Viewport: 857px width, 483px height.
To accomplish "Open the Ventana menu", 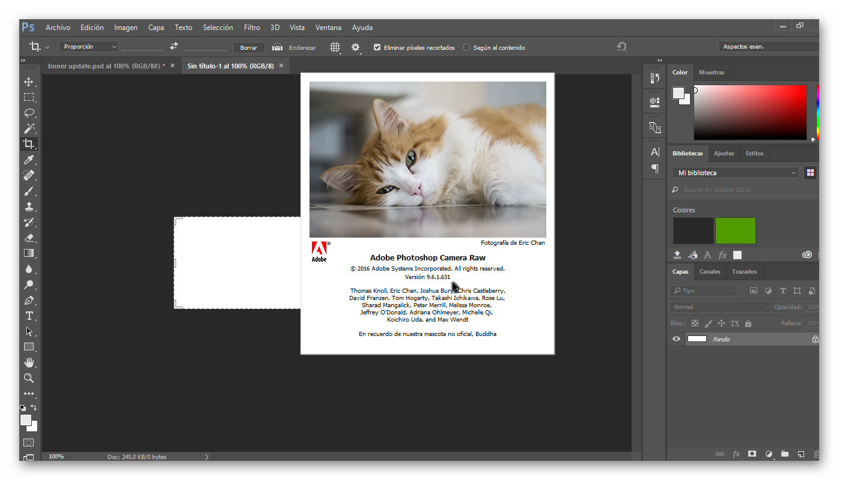I will 328,28.
